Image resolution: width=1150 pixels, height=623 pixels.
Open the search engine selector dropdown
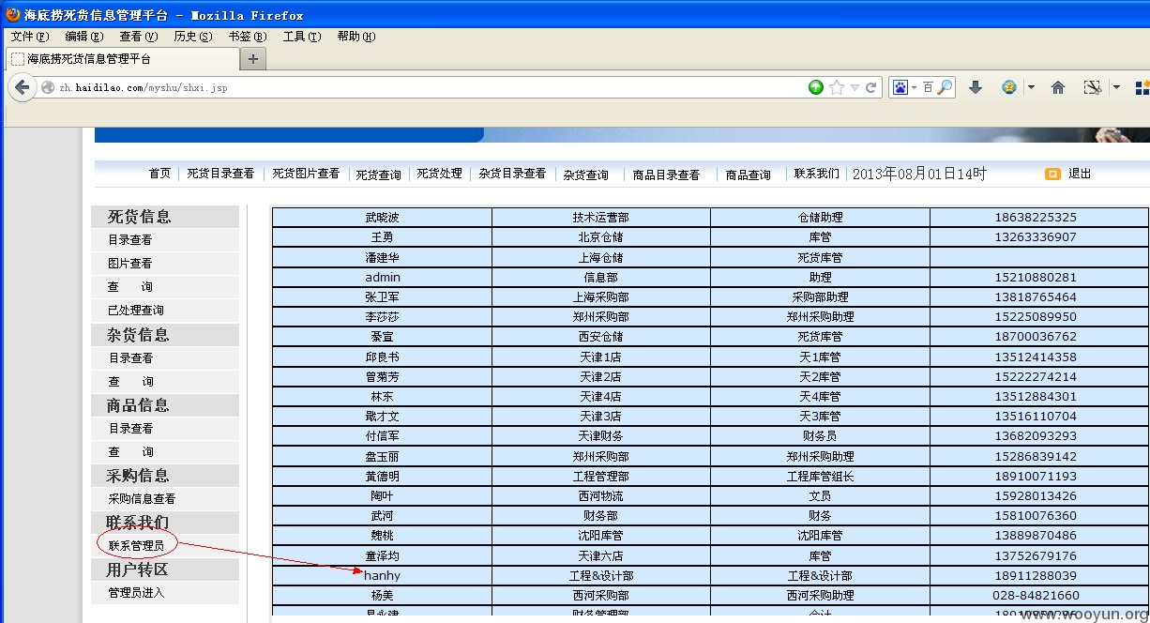[x=915, y=87]
